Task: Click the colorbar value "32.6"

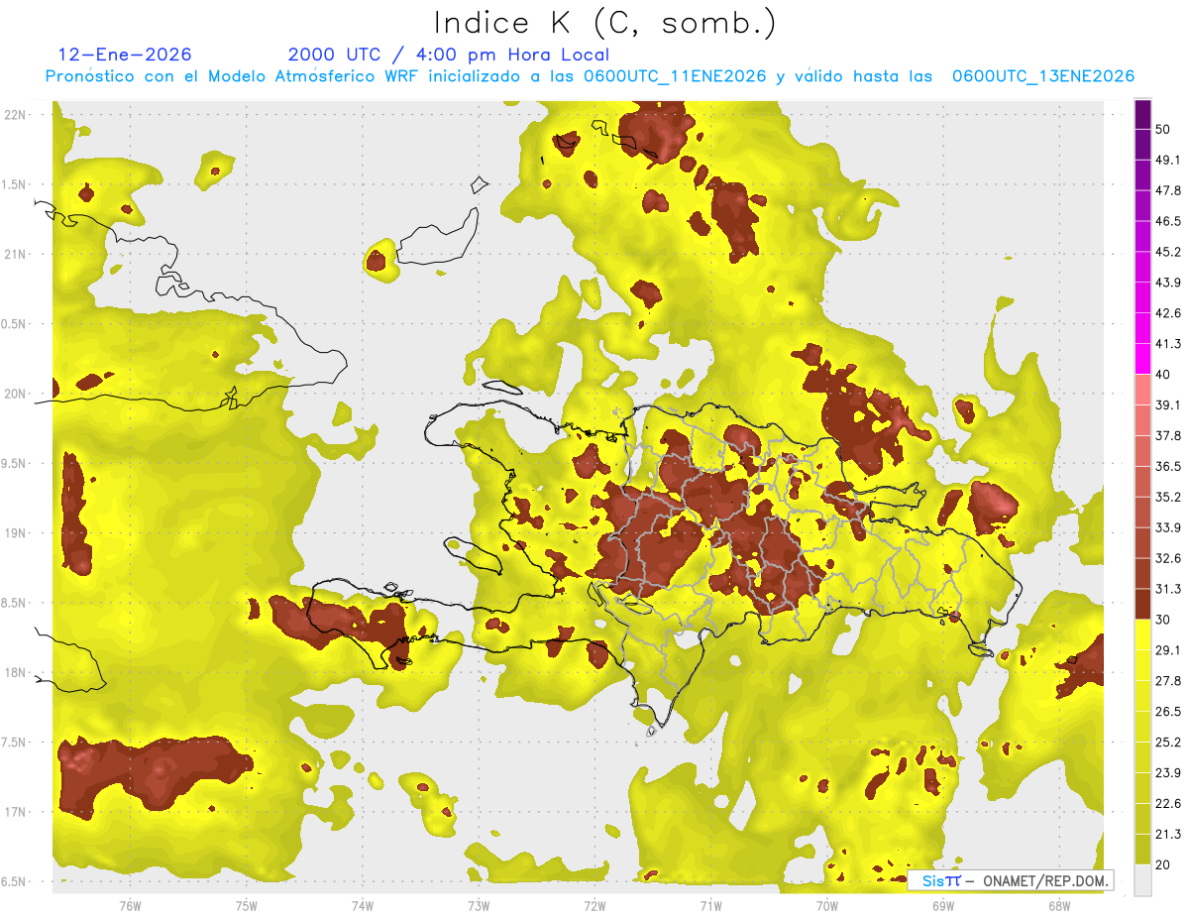Action: 1168,559
